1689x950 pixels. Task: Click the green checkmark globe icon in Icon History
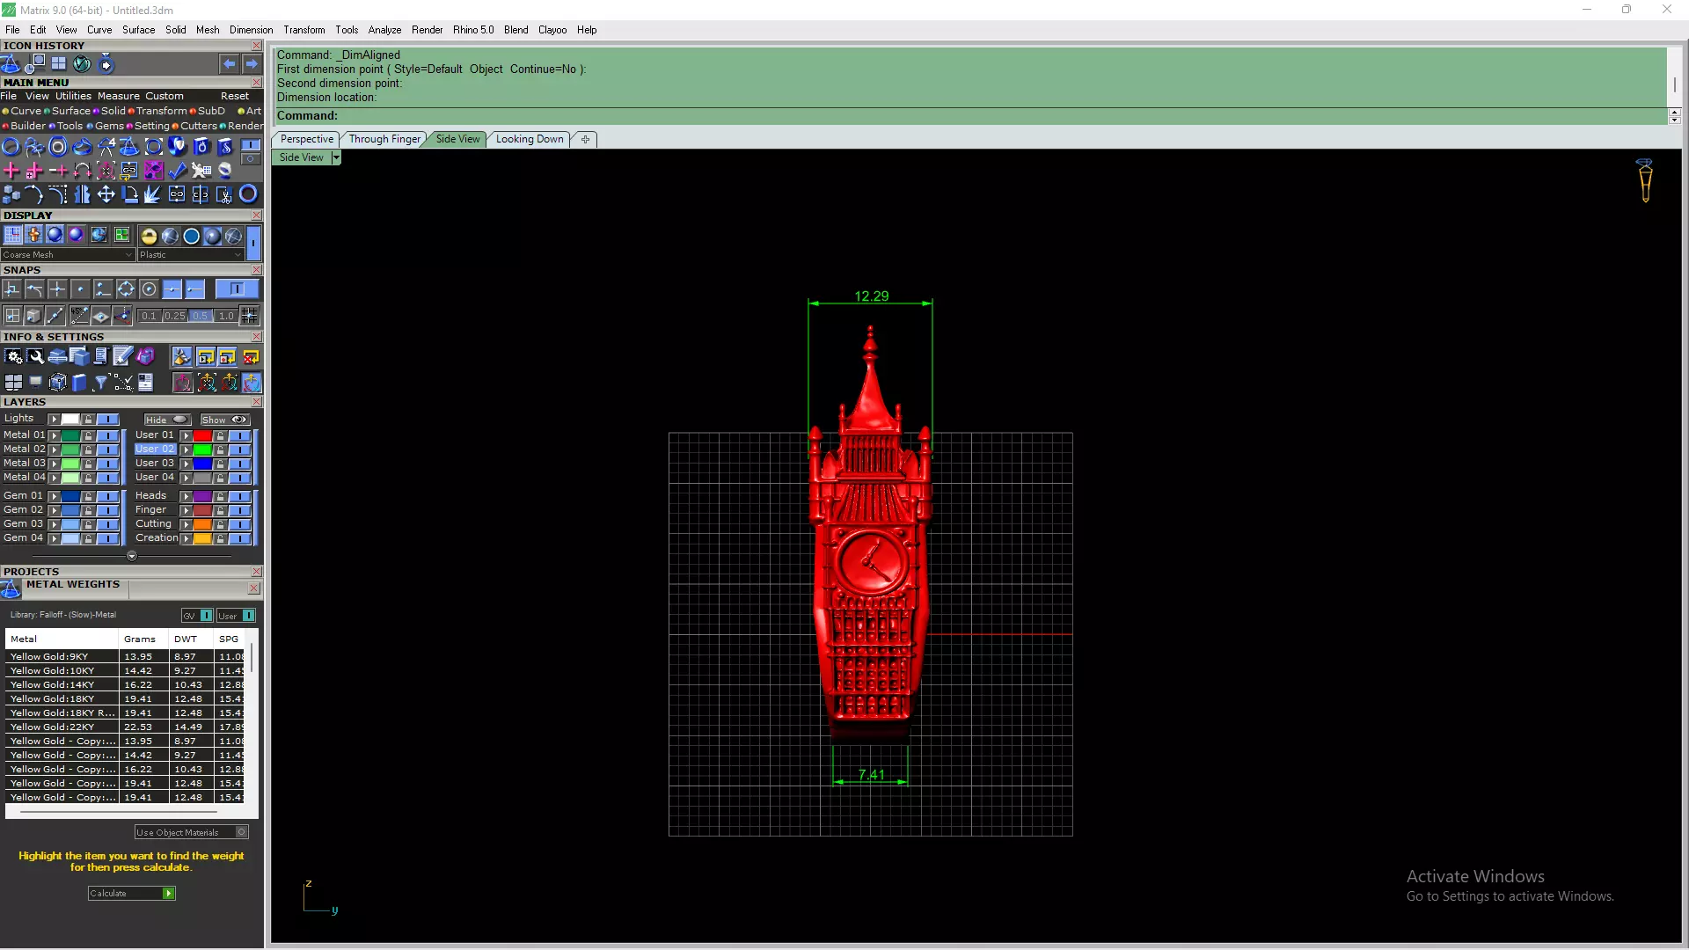pos(82,64)
